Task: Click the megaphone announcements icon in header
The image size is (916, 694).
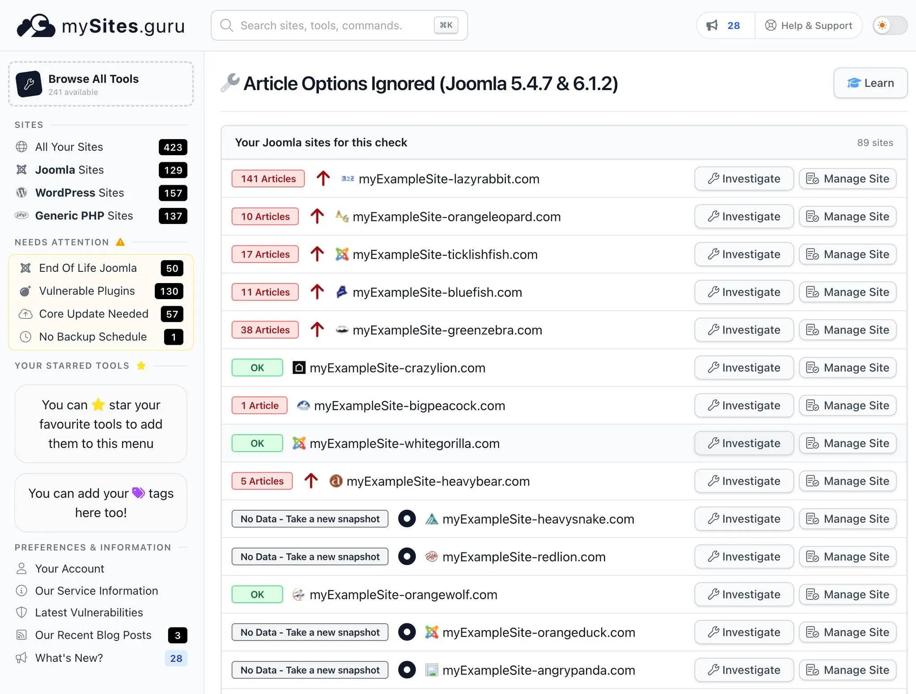Action: (x=712, y=25)
